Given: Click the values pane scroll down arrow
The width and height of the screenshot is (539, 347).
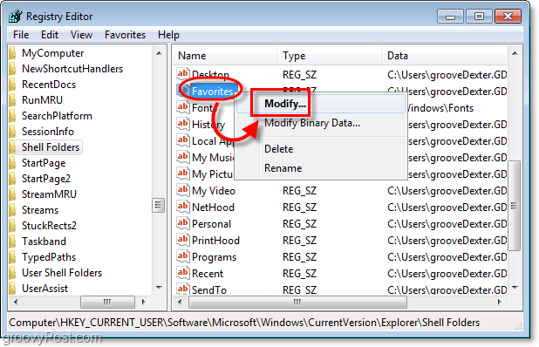Looking at the screenshot, I should 515,288.
